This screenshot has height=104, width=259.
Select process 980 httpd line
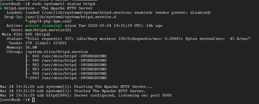[x=69, y=60]
